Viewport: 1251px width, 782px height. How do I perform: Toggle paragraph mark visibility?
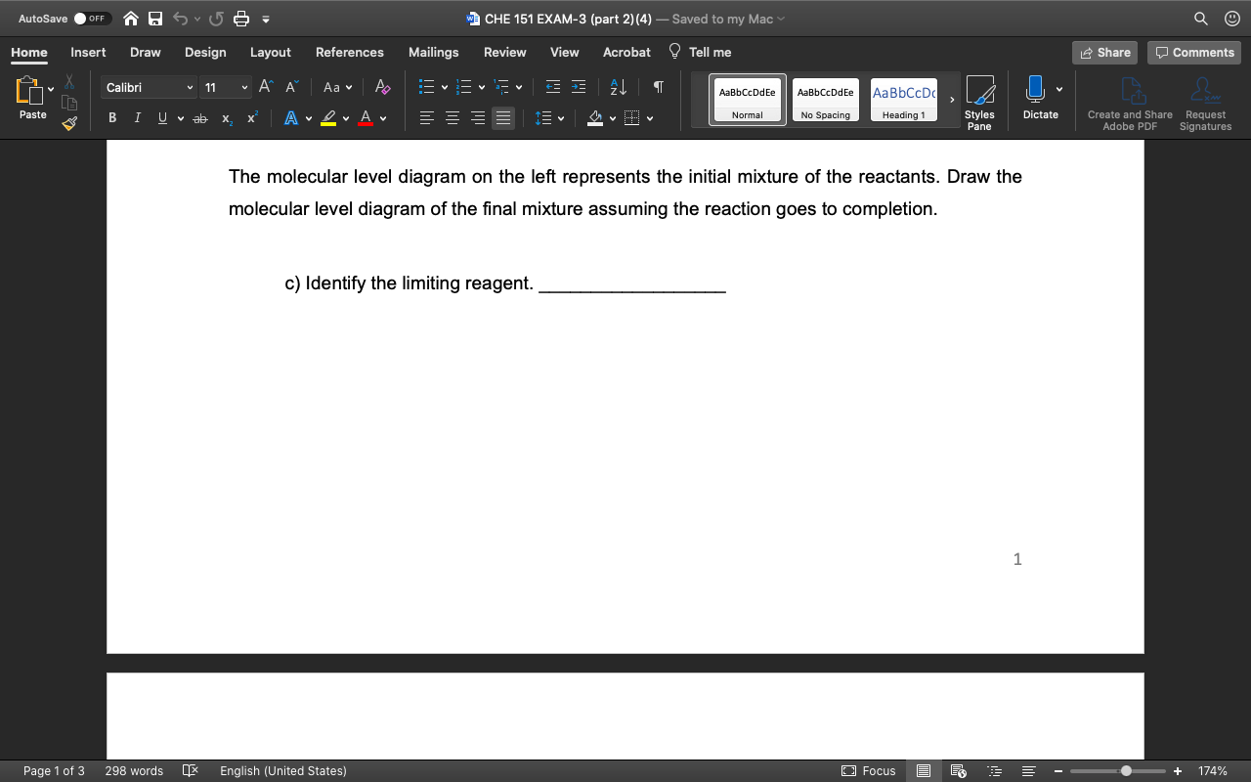point(657,87)
